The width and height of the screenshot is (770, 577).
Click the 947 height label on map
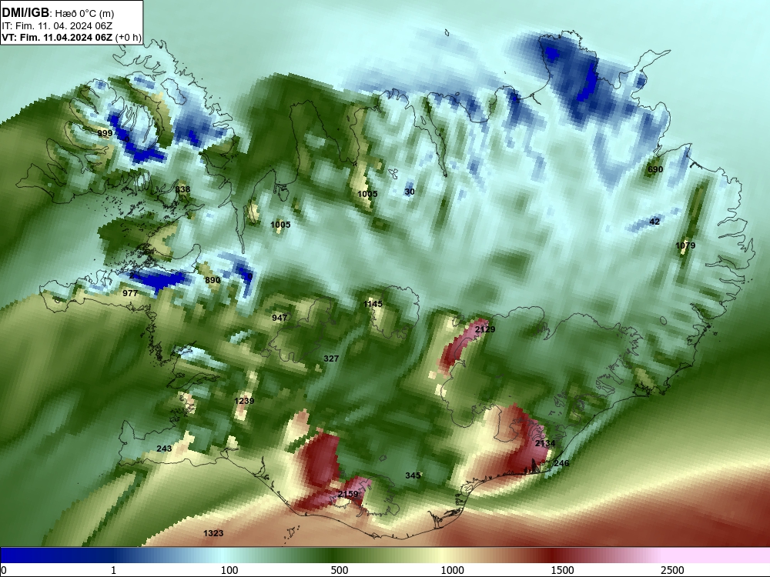280,318
